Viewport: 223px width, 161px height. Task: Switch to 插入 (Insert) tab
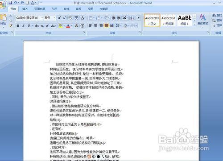(25, 9)
